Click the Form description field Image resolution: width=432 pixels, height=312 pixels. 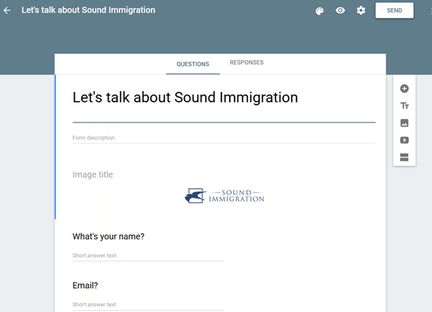point(224,138)
